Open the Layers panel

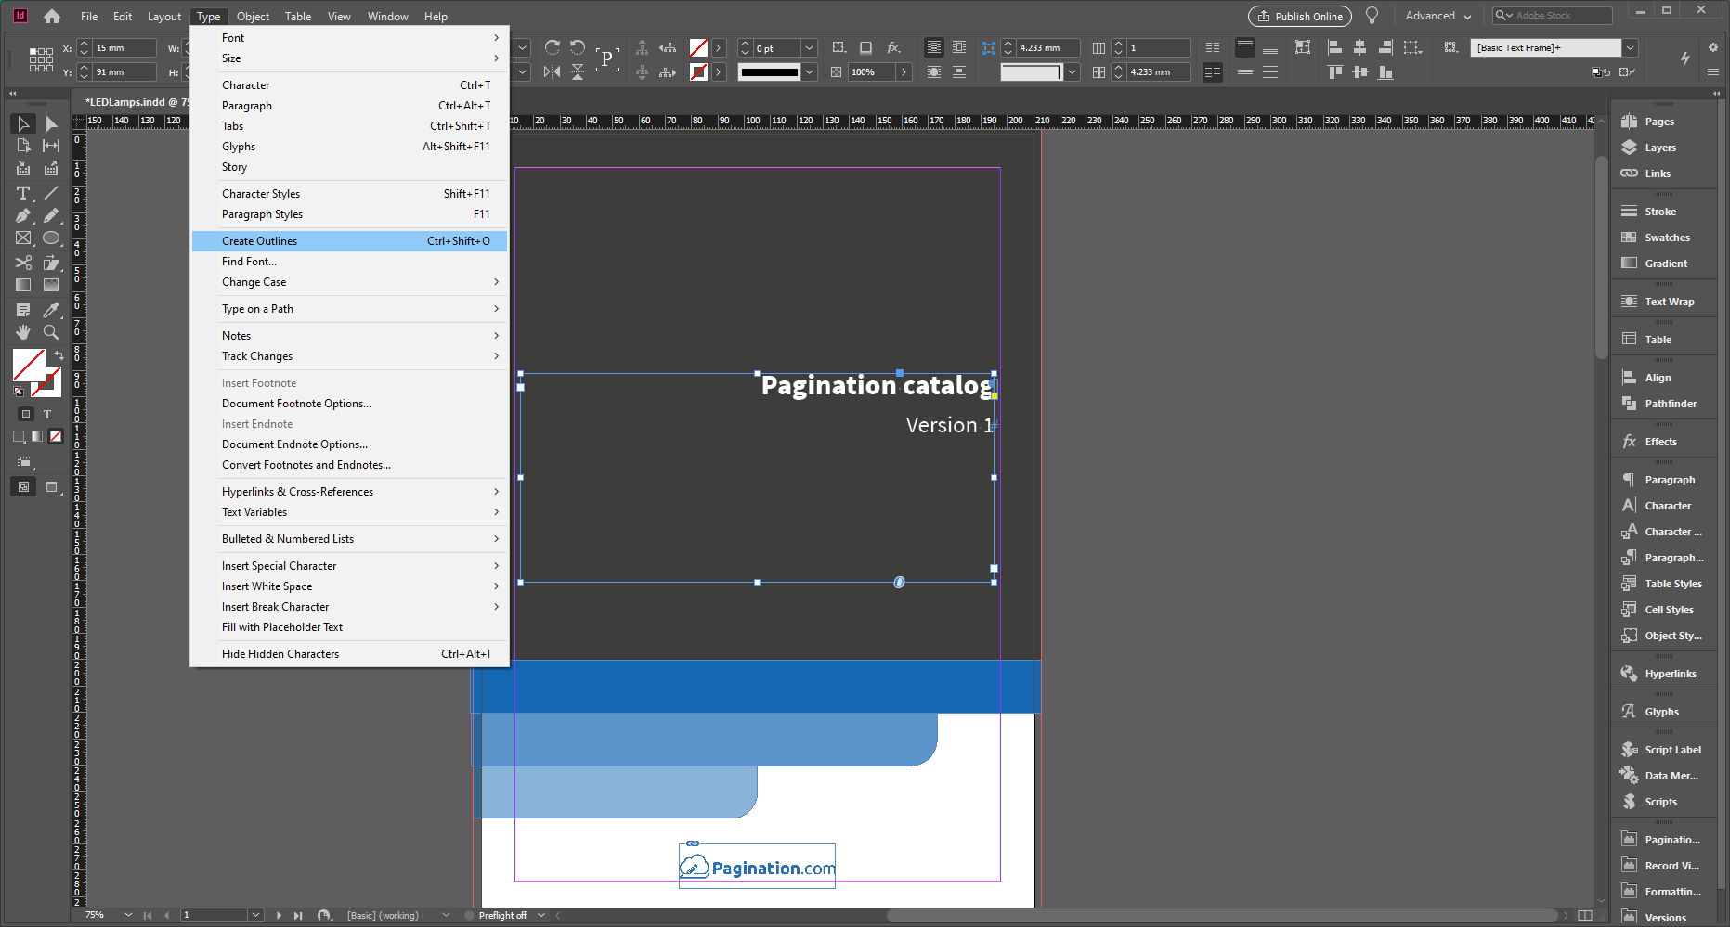pyautogui.click(x=1659, y=148)
